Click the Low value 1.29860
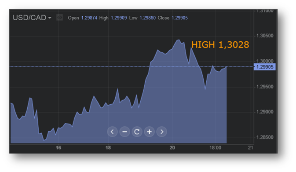Viewport: 296px width, 172px height. tap(148, 18)
